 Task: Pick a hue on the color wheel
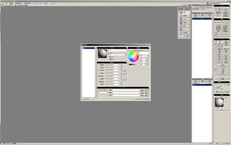[x=134, y=57]
